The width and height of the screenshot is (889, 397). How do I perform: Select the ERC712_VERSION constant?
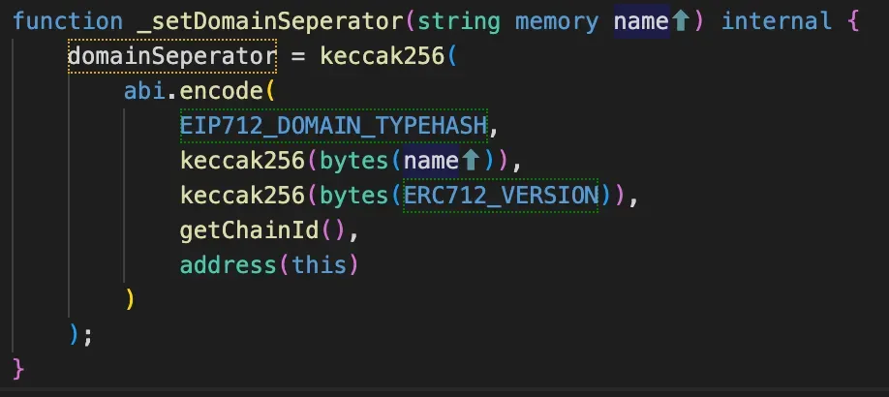click(501, 196)
